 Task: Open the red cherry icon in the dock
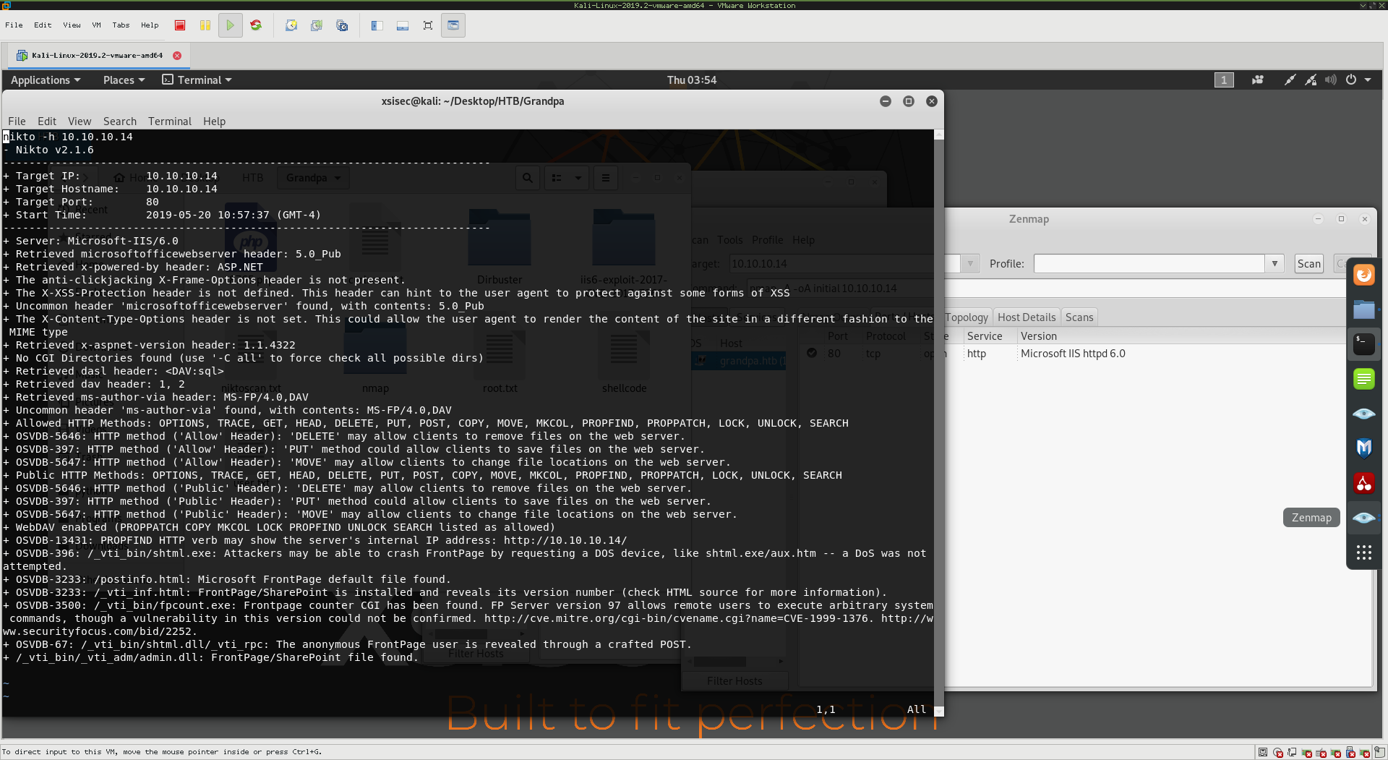(x=1364, y=483)
